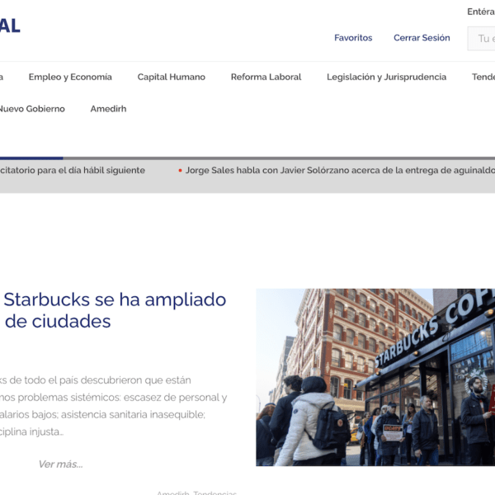The image size is (495, 495).
Task: Open Reforma Laboral menu
Action: click(266, 77)
